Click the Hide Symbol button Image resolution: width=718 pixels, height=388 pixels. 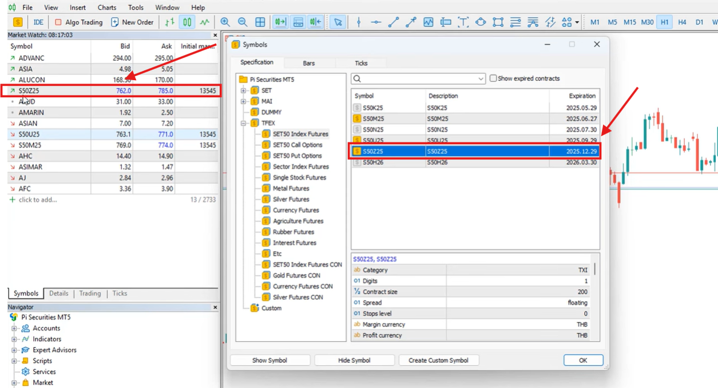pos(354,361)
